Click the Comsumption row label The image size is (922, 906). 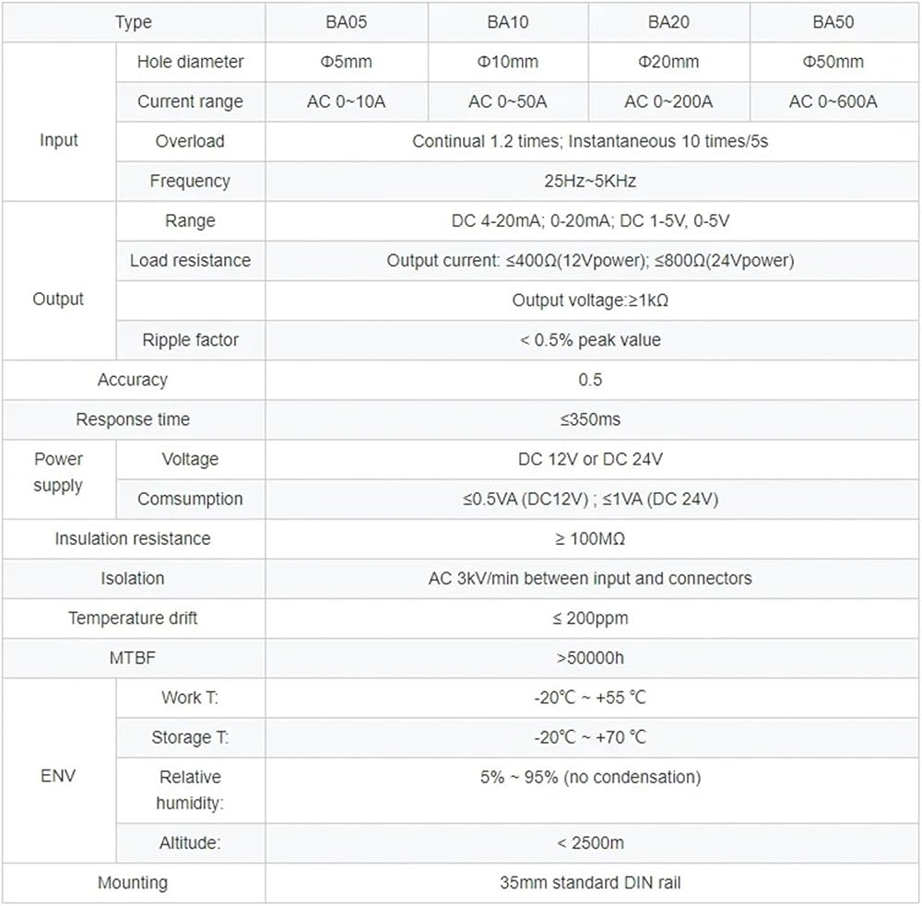point(190,500)
